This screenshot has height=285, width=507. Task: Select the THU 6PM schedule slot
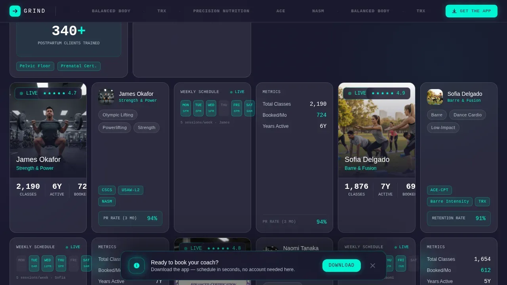point(61,263)
